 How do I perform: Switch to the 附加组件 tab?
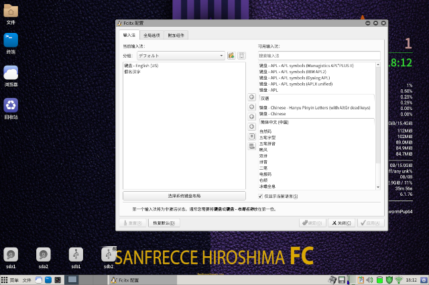tap(176, 36)
